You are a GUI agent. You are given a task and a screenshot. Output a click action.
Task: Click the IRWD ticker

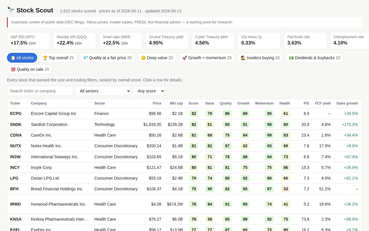[15, 204]
